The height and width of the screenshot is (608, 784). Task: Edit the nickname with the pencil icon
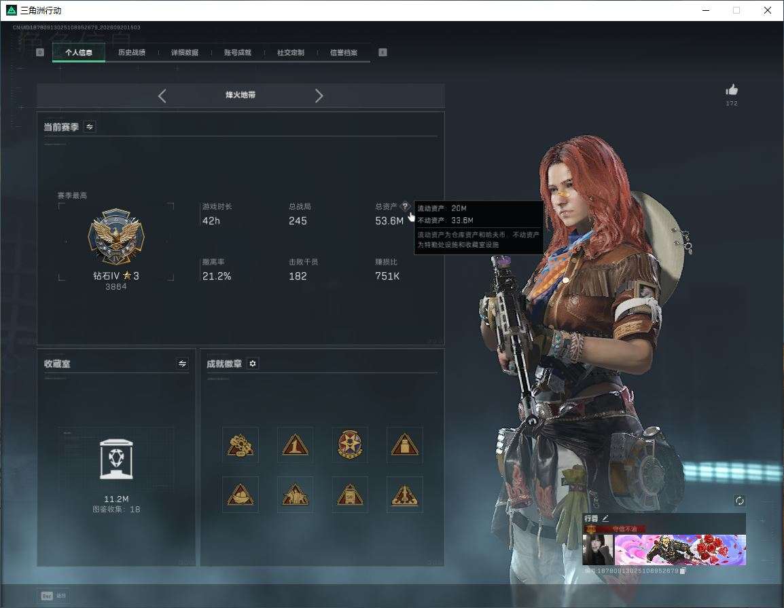(605, 518)
